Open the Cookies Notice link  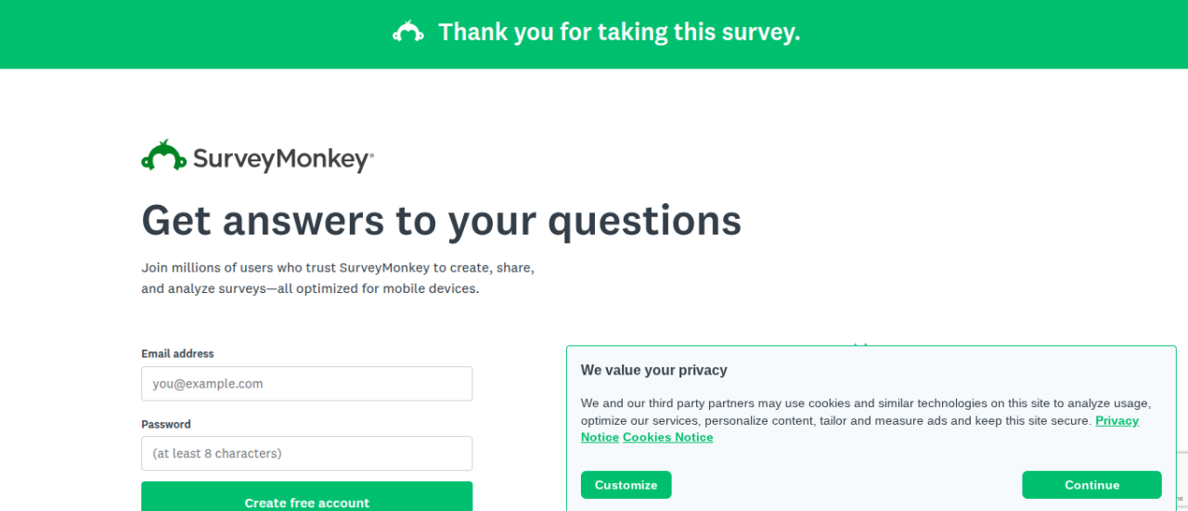pos(667,438)
